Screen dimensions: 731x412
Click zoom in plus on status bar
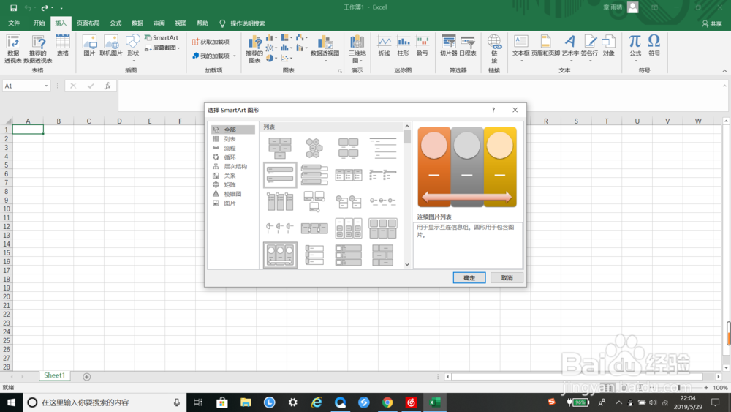706,388
